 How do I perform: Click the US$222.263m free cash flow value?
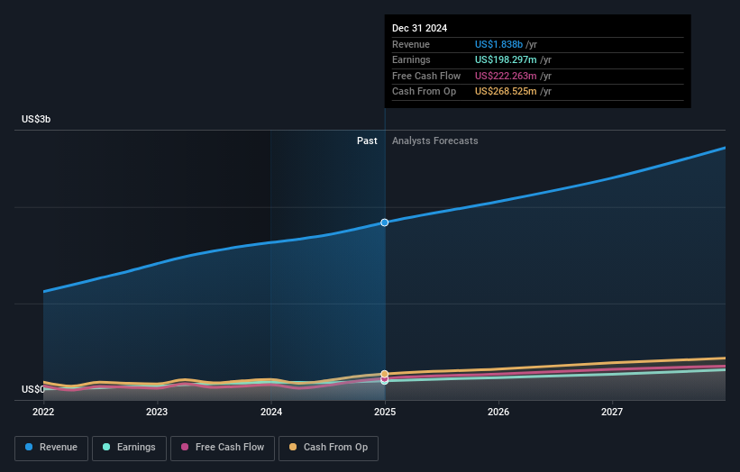506,76
